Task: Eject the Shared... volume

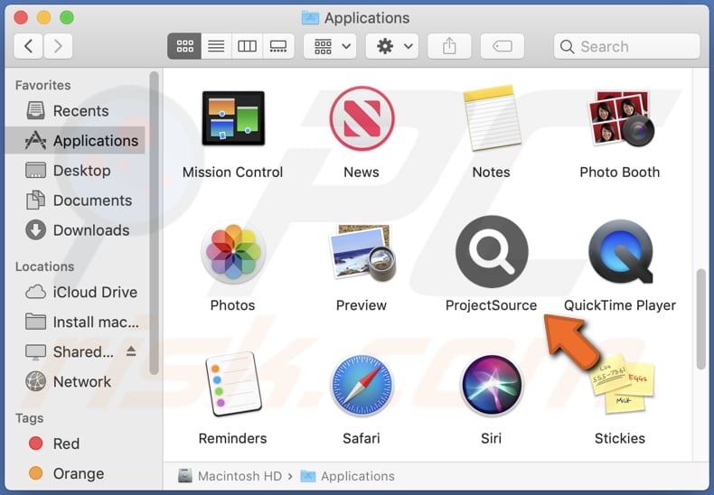Action: click(x=131, y=350)
